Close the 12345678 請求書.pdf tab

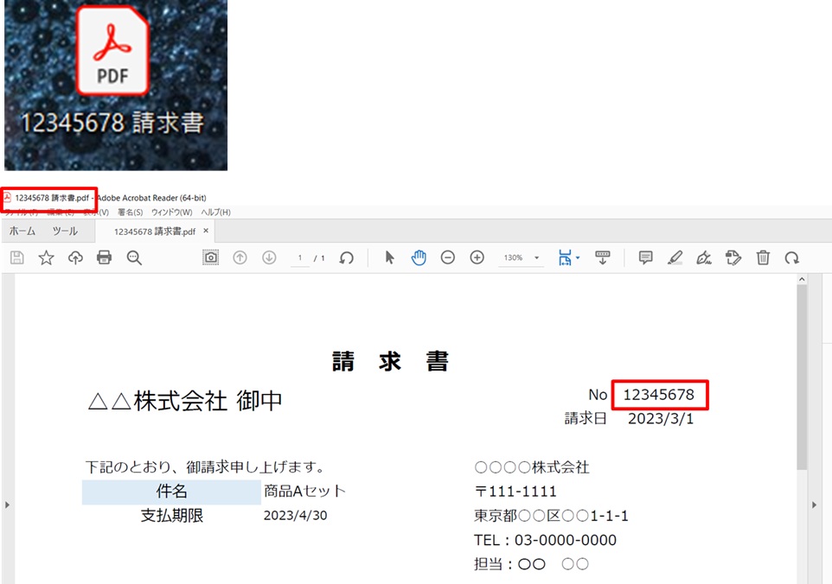[206, 232]
